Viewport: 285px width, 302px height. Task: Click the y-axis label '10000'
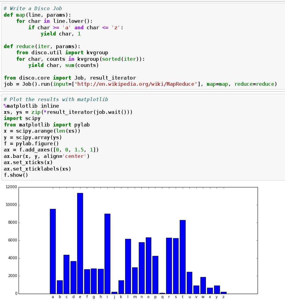point(11,205)
